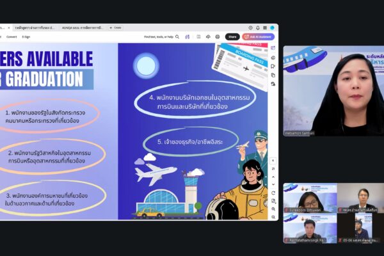384x256 pixels.
Task: Open the E-Sign menu
Action: [26, 36]
